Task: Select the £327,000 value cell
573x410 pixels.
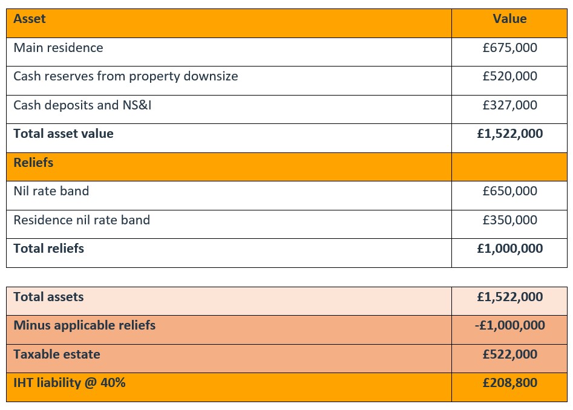Action: [x=509, y=105]
